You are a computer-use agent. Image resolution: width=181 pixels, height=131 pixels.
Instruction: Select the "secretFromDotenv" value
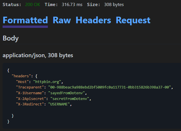click(70, 99)
